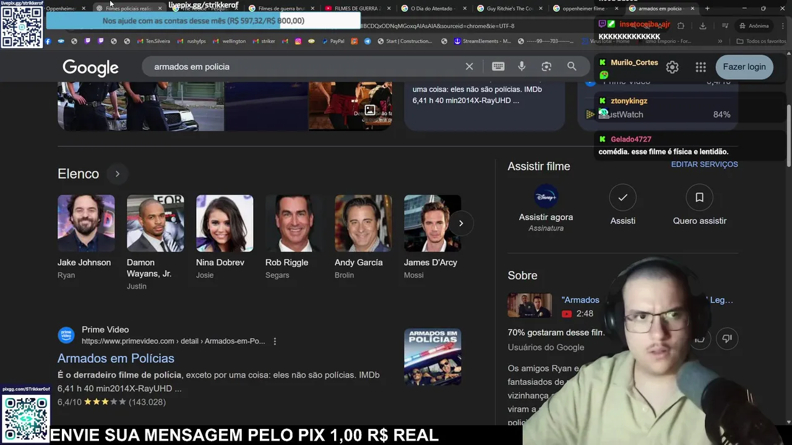Viewport: 792px width, 445px height.
Task: Play the Armados trailer video 2:48
Action: tap(530, 305)
